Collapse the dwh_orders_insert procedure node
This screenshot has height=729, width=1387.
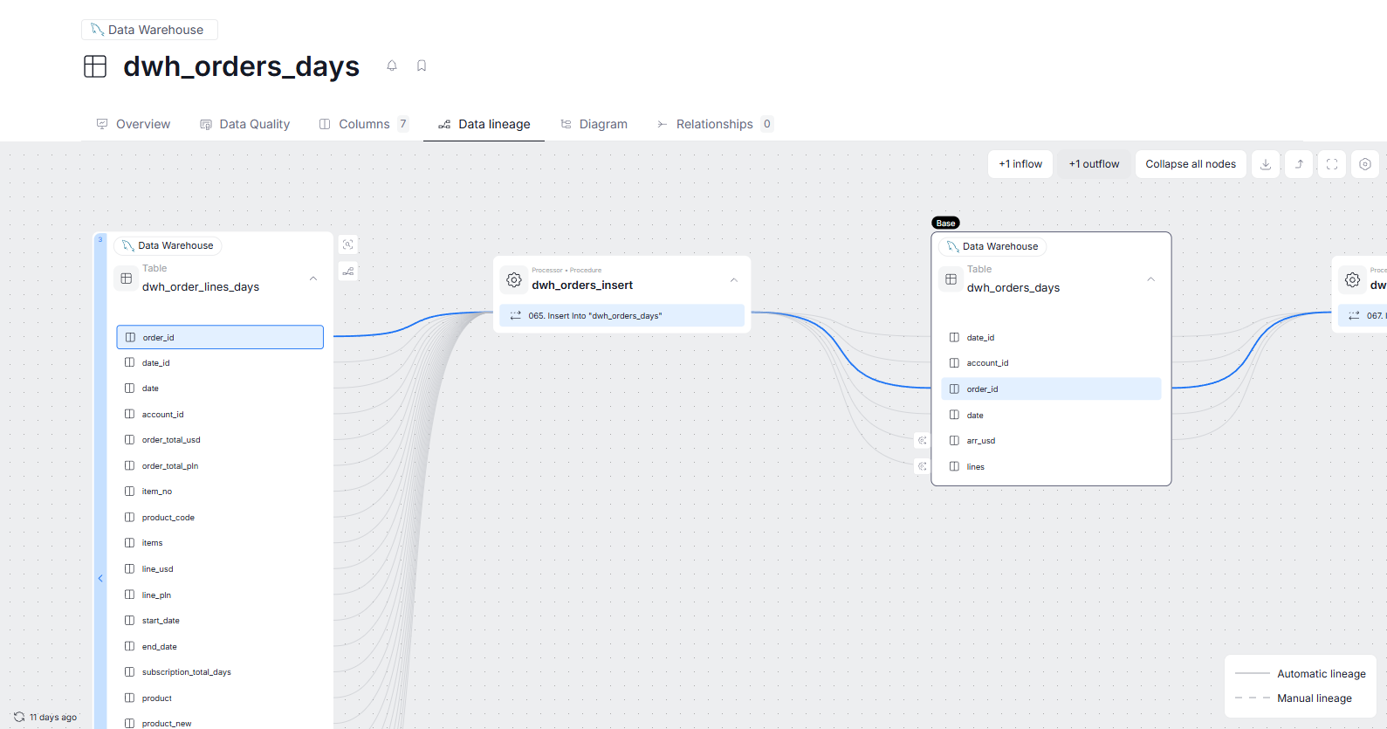pos(734,280)
